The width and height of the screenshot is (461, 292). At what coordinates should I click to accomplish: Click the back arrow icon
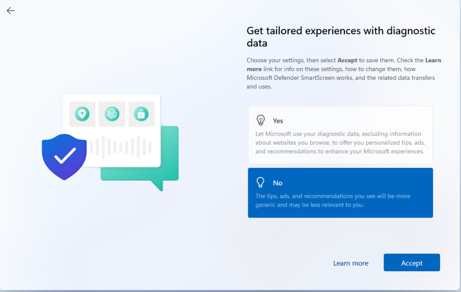coord(11,10)
